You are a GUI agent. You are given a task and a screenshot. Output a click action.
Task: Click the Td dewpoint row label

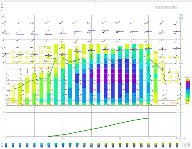pos(2,146)
